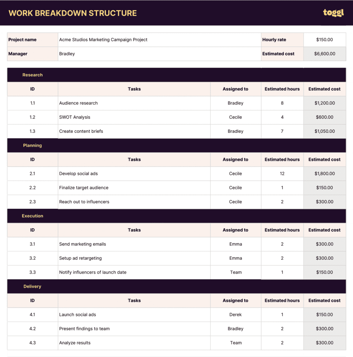Image resolution: width=353 pixels, height=357 pixels.
Task: Click the total estimated cost $6,600.00
Action: [x=324, y=54]
